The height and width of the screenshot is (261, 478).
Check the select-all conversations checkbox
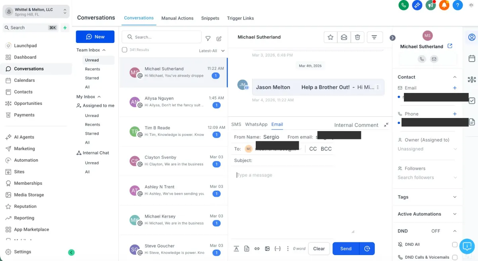click(x=124, y=50)
